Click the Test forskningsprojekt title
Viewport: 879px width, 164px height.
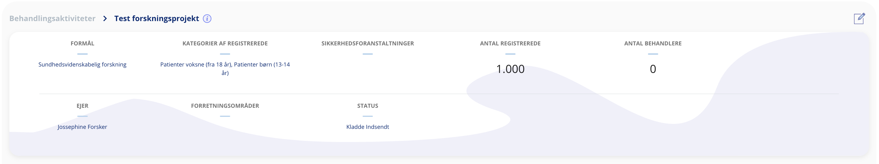[x=156, y=19]
